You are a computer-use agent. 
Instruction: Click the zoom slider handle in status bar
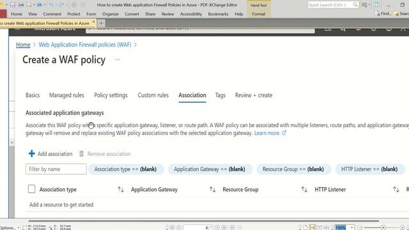click(383, 227)
